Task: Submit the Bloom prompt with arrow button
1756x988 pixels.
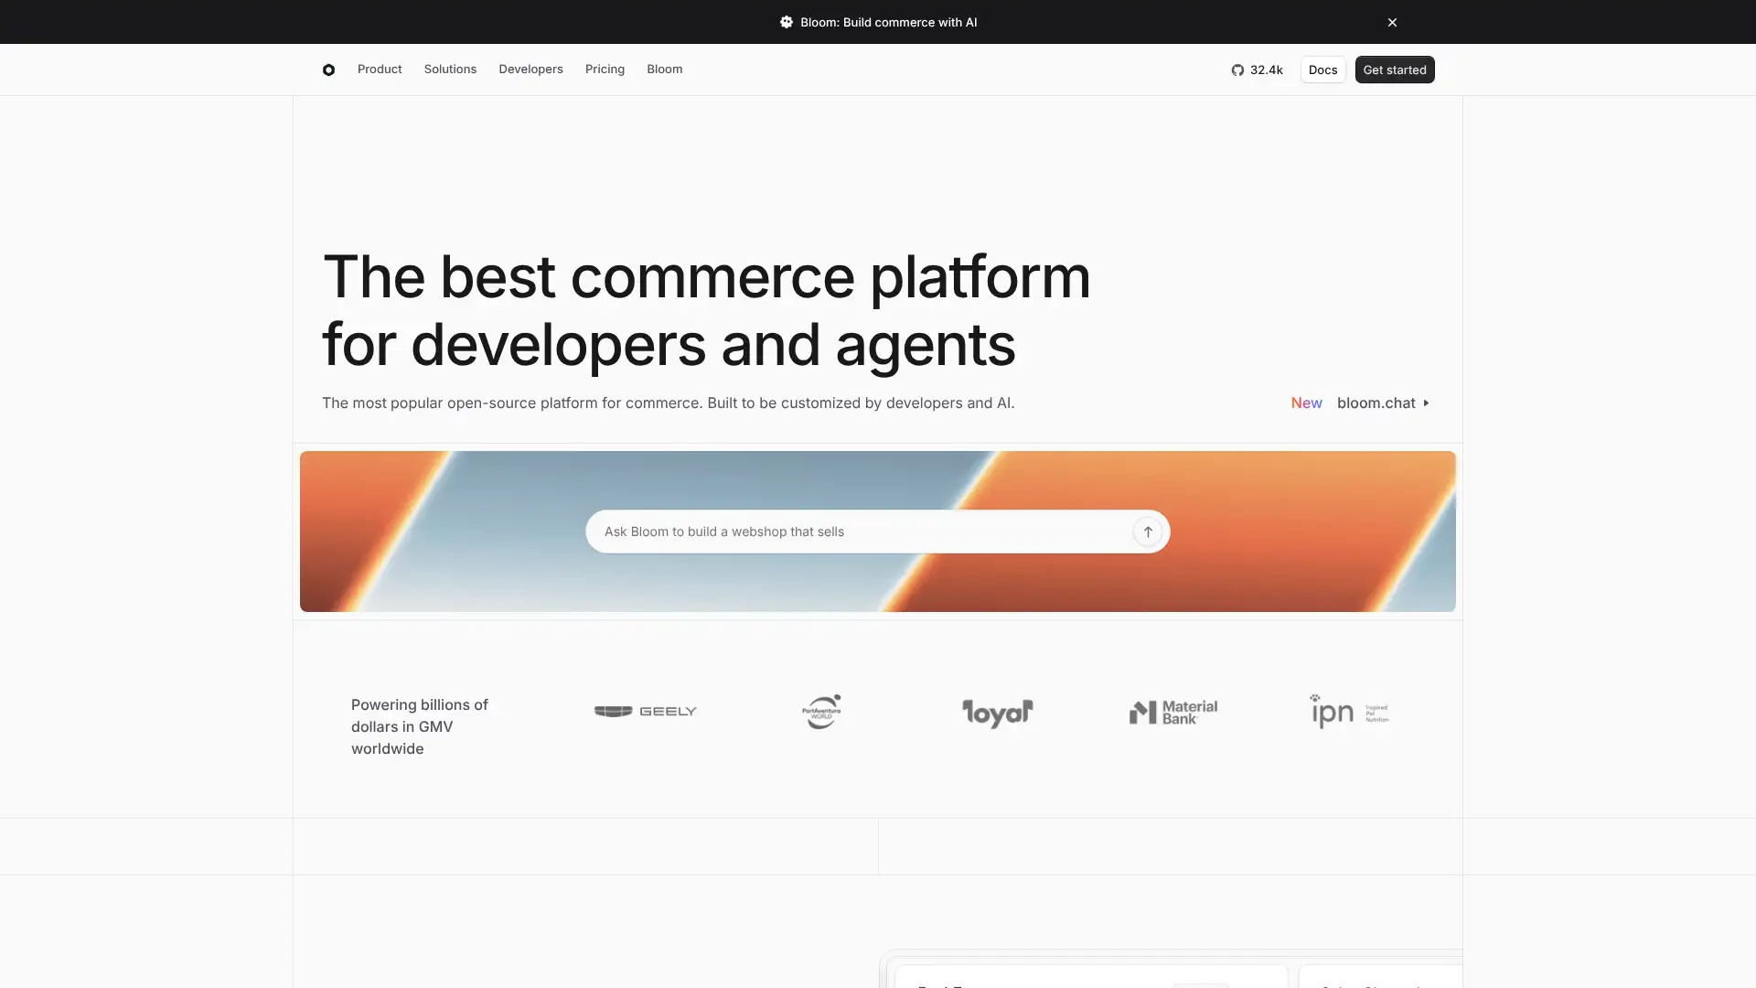Action: click(1147, 532)
